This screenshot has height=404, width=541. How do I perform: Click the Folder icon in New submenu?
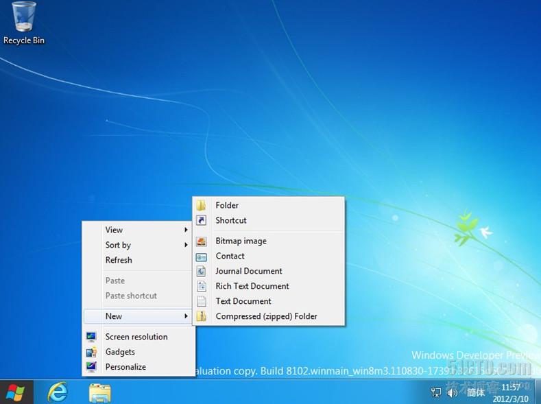[201, 205]
